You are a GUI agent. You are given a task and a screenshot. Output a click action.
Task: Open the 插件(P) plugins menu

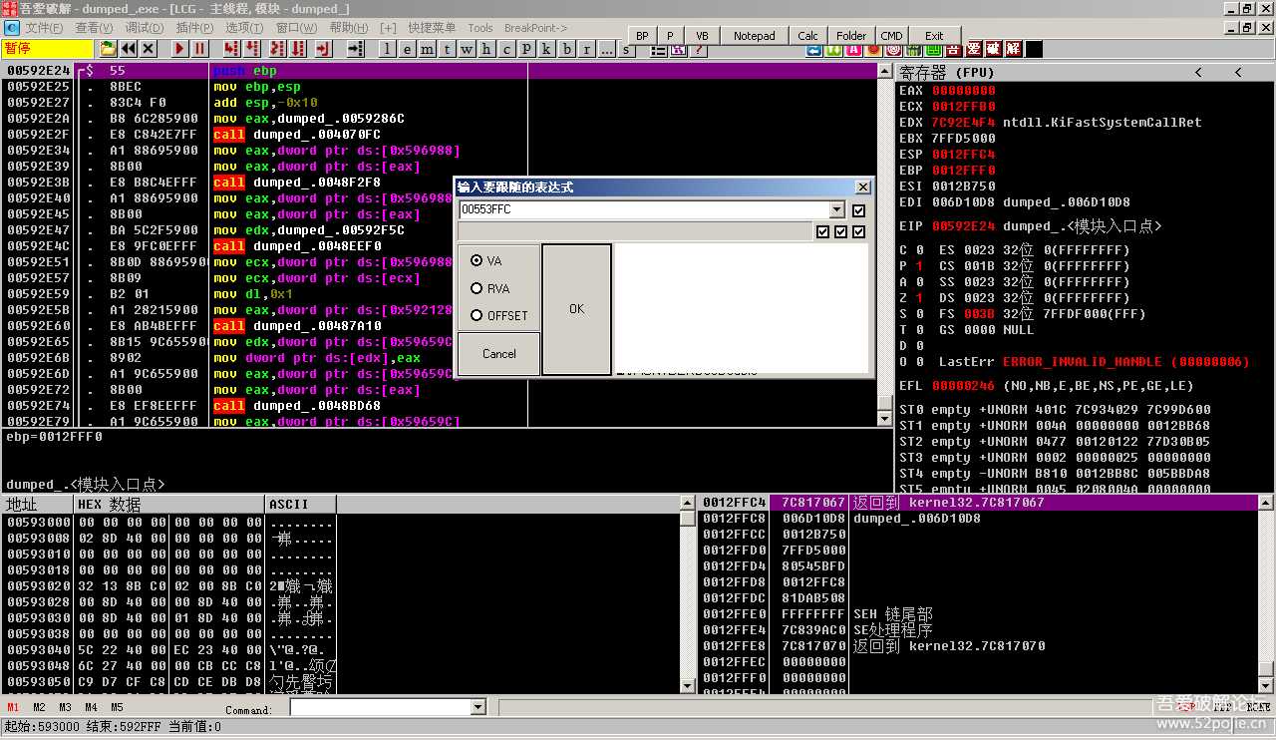193,28
